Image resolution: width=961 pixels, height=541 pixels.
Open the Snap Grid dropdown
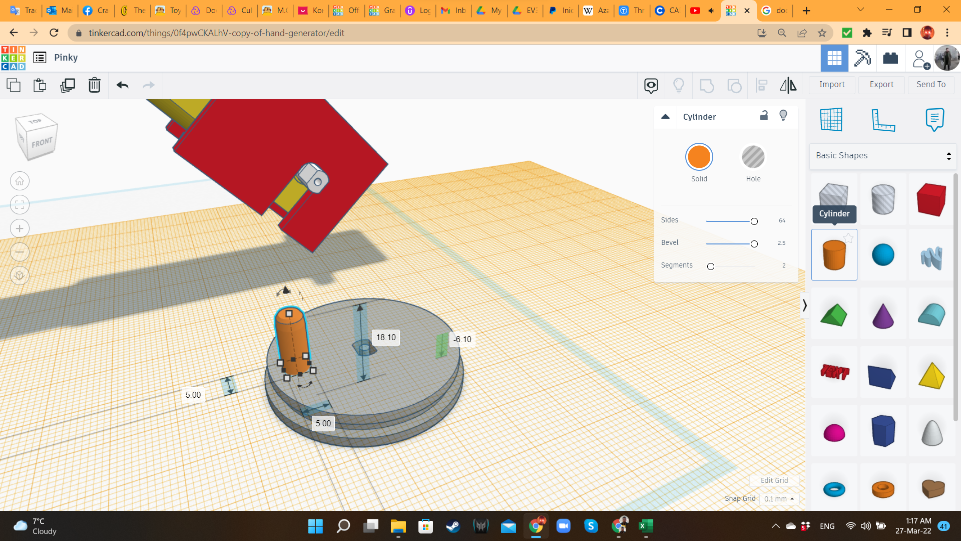(x=779, y=499)
